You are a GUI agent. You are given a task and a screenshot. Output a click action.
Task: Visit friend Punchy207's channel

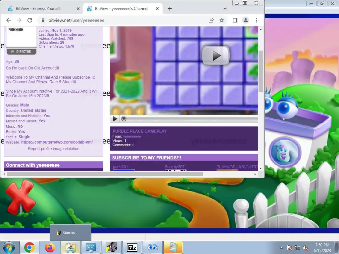point(174,167)
